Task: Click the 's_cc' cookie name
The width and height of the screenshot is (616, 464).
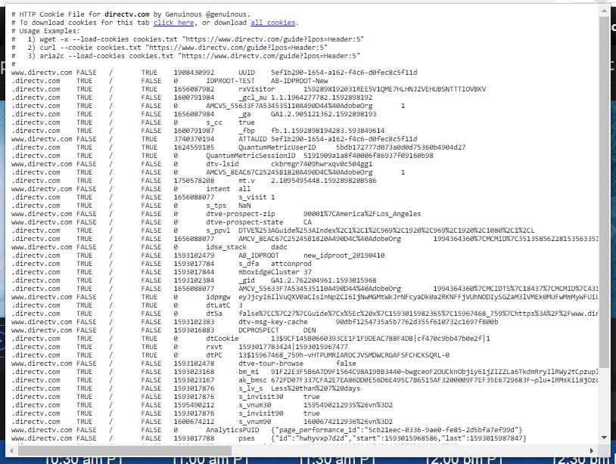Action: coord(214,122)
